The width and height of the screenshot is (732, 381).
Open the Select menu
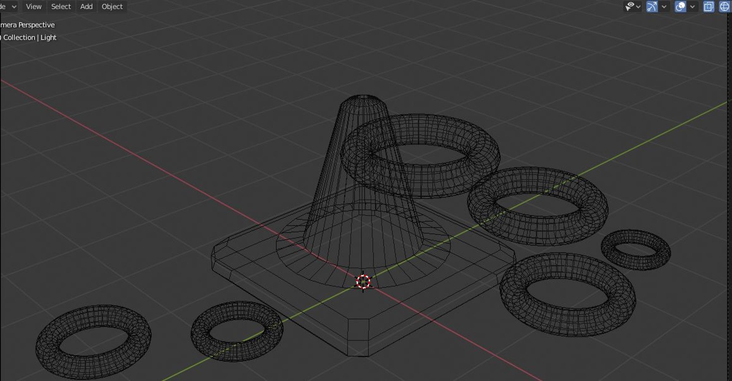click(61, 6)
